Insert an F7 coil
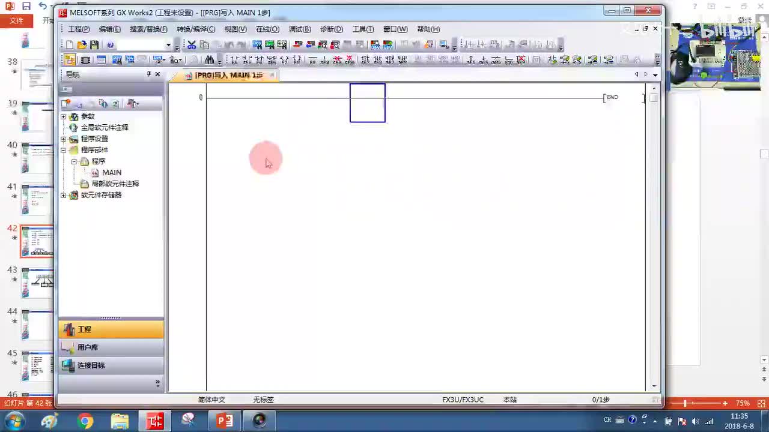769x432 pixels. tap(284, 61)
